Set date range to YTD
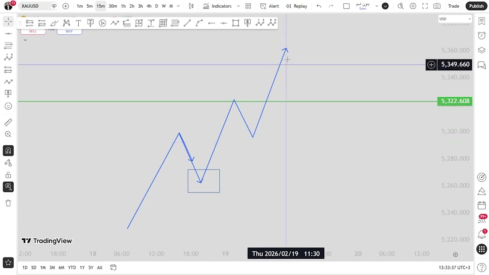This screenshot has width=489, height=275. 72,267
